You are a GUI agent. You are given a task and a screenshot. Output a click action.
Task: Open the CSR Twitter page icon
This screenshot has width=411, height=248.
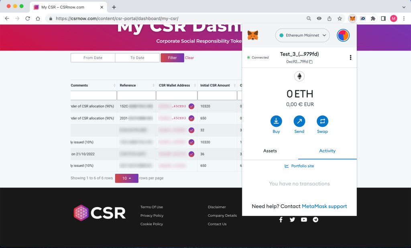pyautogui.click(x=292, y=220)
